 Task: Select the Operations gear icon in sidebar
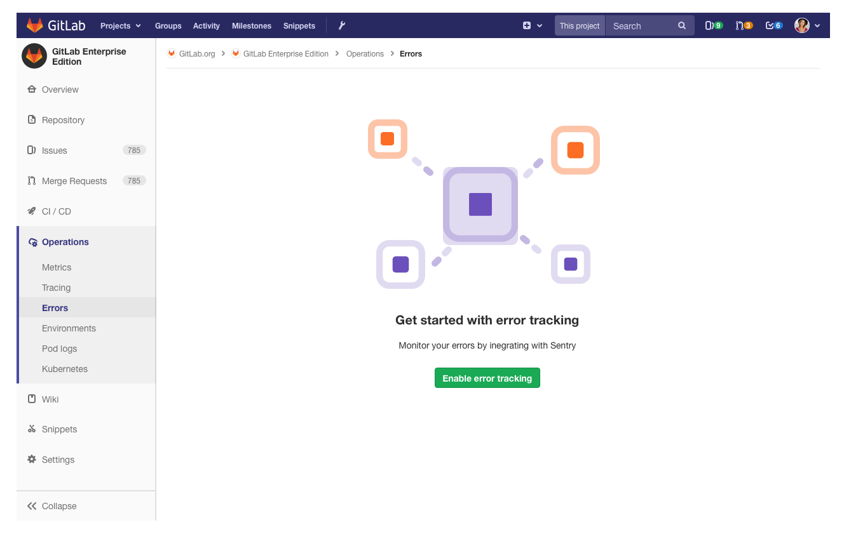click(x=31, y=242)
